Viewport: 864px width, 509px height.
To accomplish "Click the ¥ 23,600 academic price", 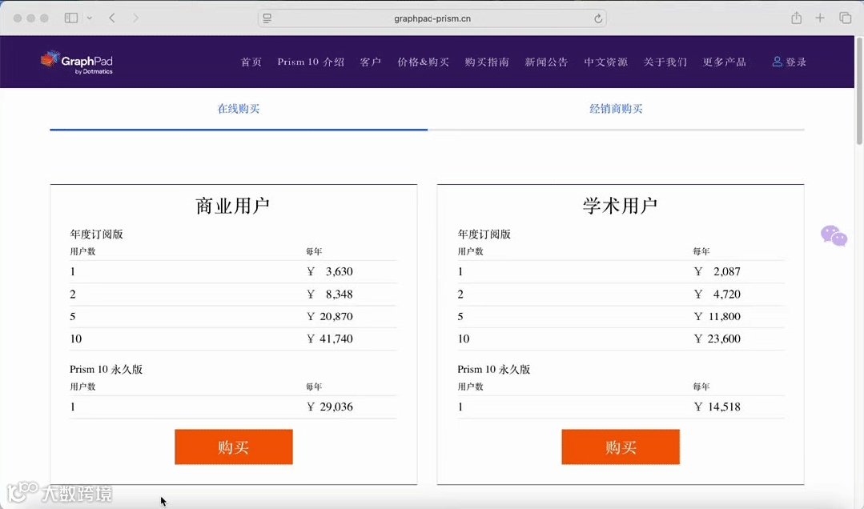I will tap(717, 339).
